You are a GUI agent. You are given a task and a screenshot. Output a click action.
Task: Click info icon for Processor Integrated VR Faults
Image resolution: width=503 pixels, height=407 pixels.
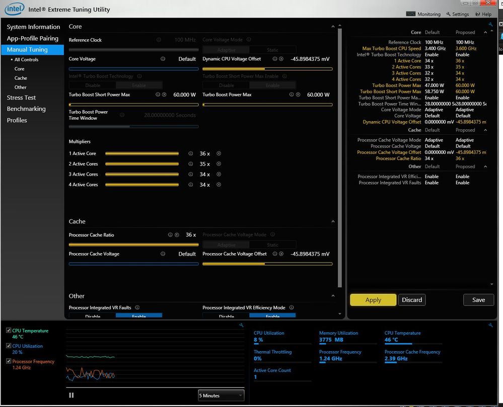pos(137,308)
